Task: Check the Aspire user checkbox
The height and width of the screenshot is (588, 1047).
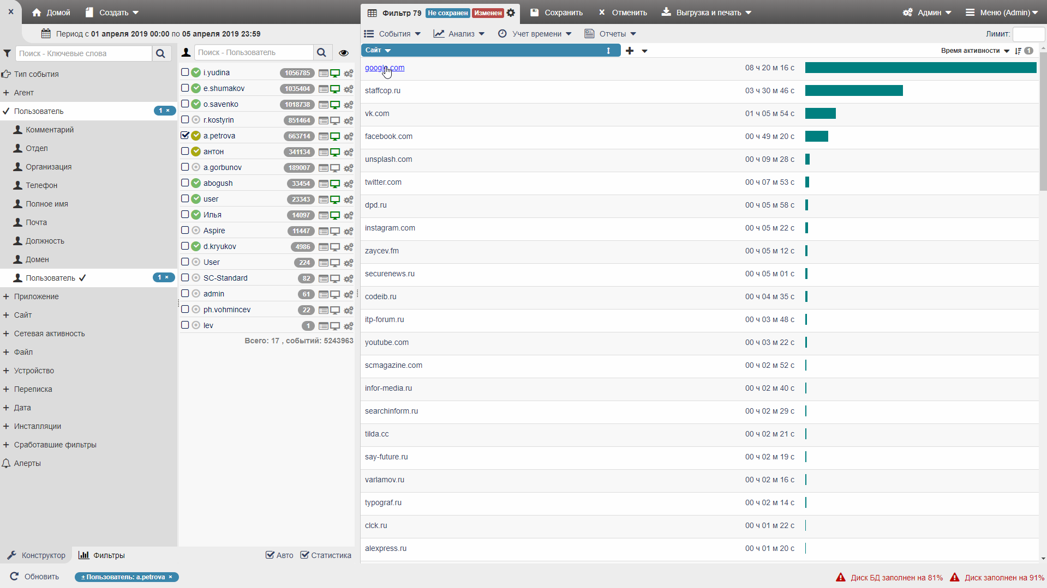Action: 185,230
